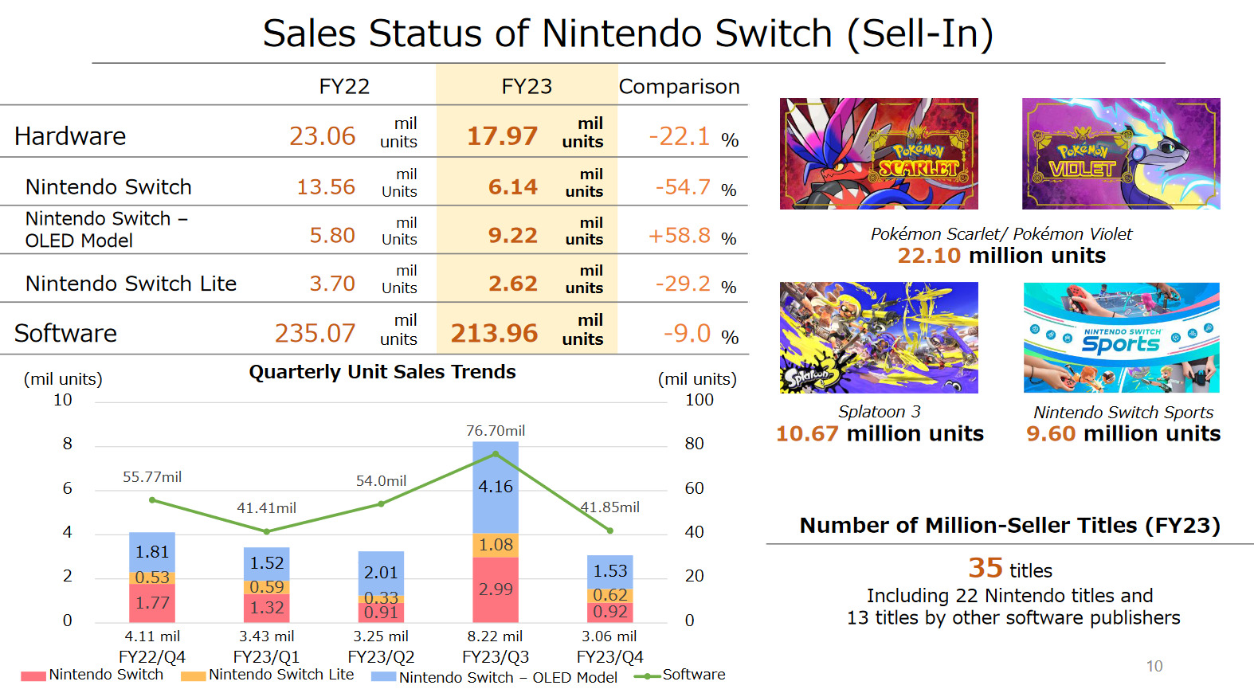Click the green Software legend line marker
Image resolution: width=1254 pixels, height=697 pixels.
click(647, 676)
